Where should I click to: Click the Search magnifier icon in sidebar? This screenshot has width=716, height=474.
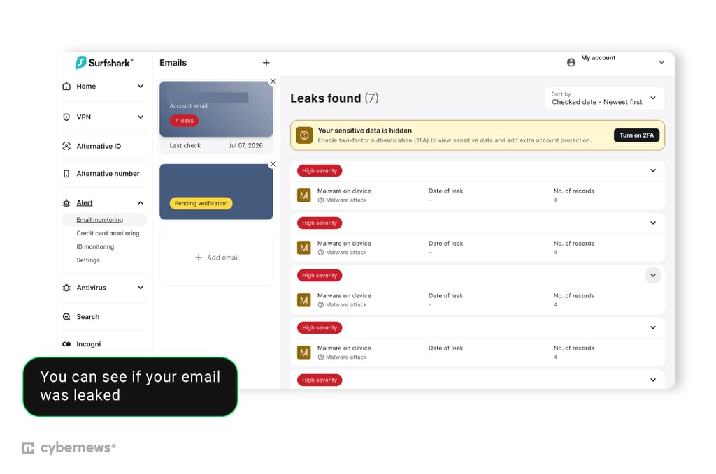tap(66, 317)
